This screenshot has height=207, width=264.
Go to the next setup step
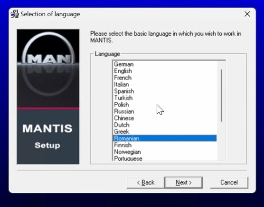[x=184, y=183]
